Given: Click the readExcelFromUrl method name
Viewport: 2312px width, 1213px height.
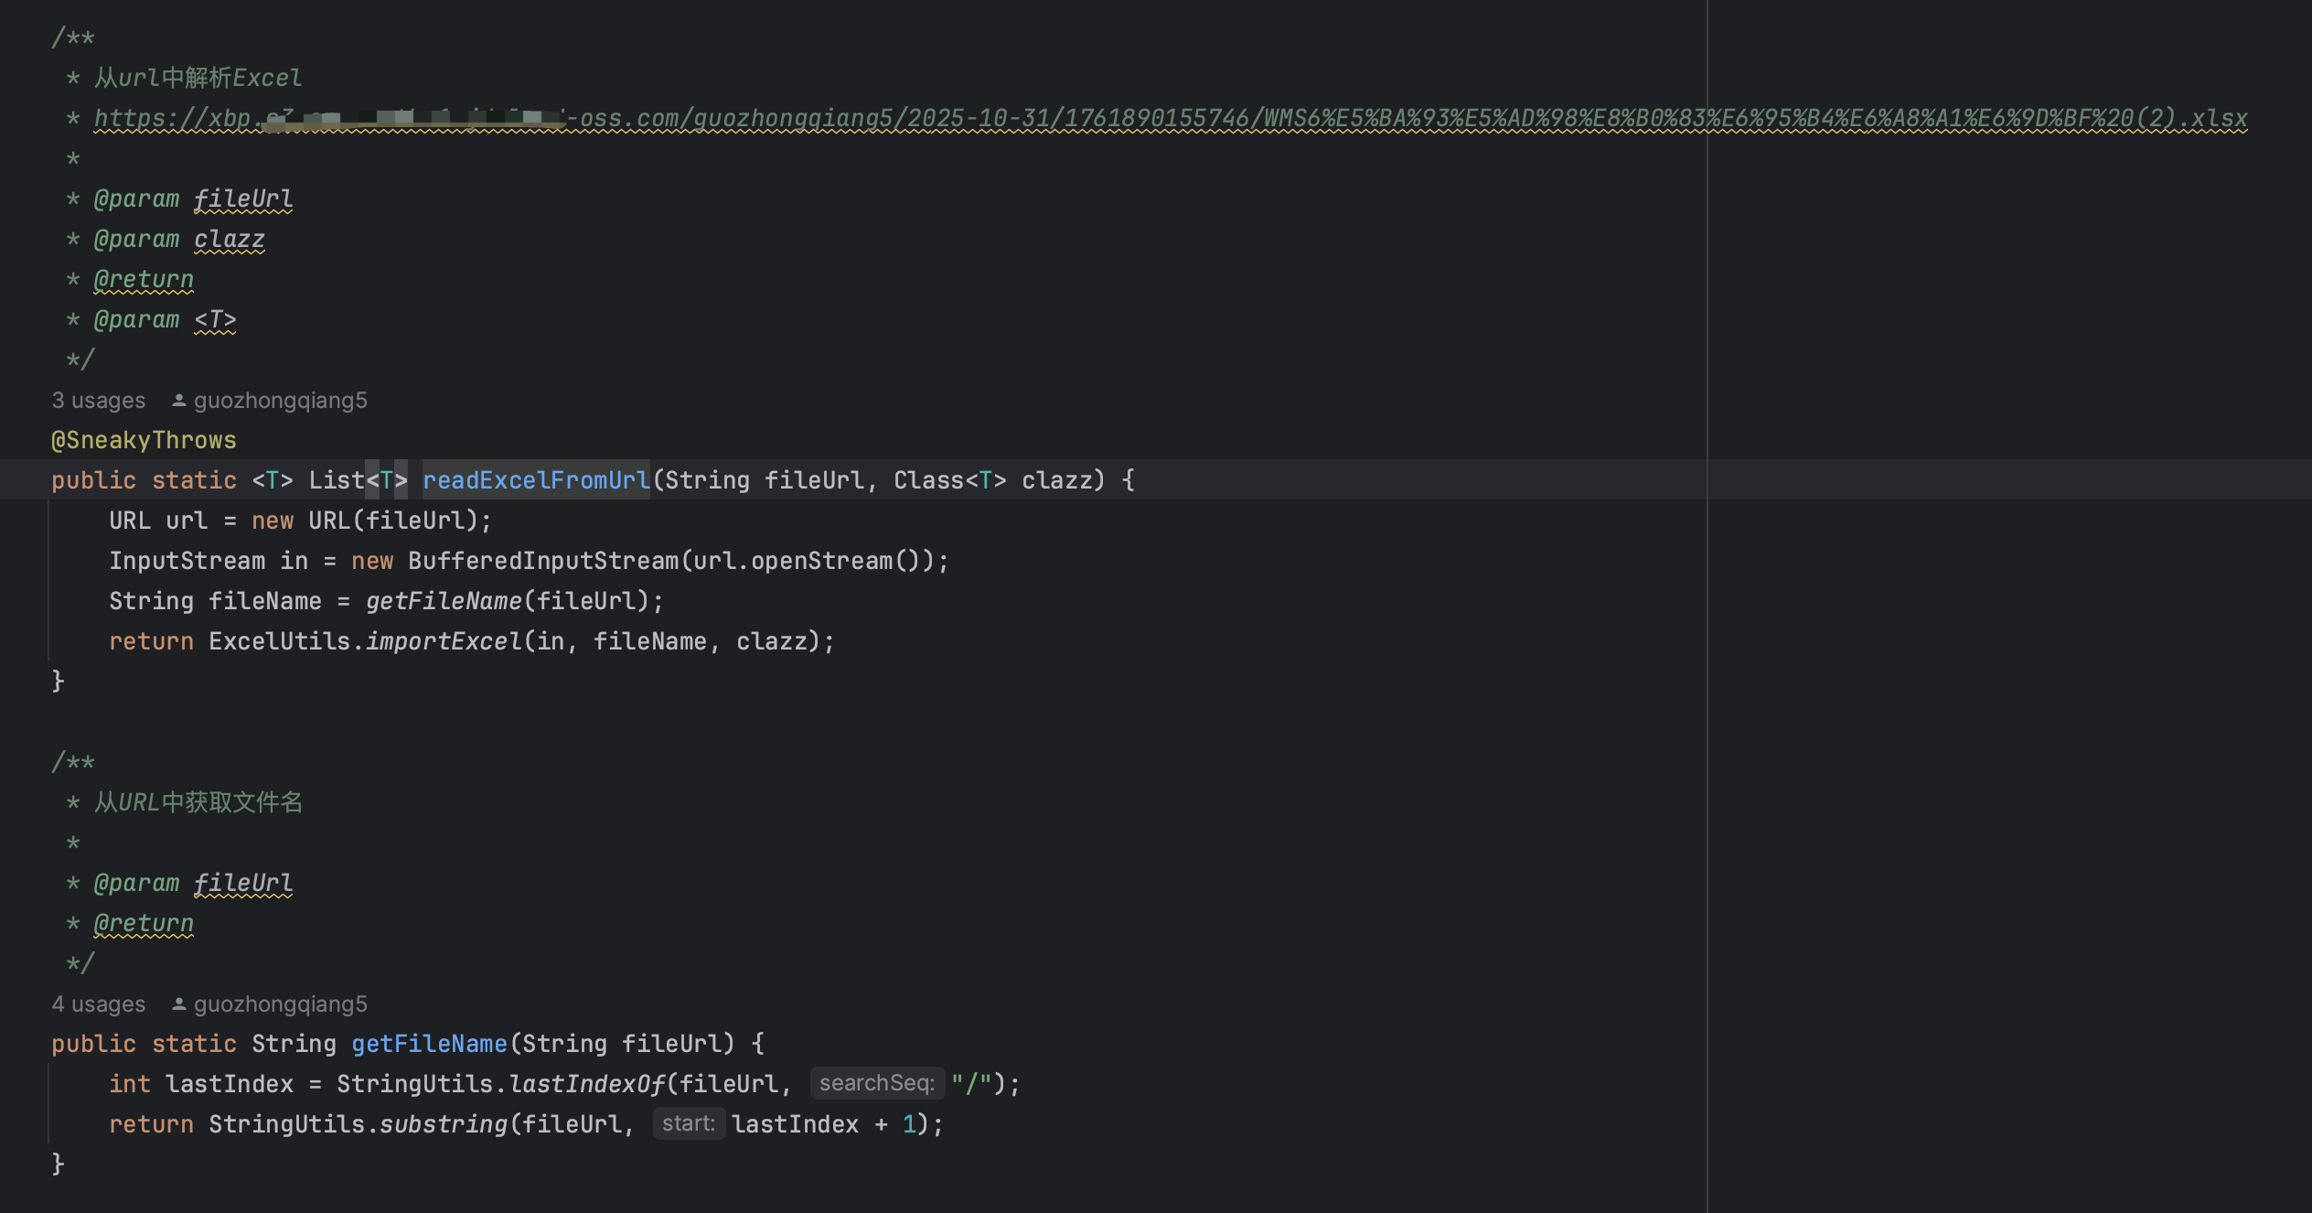Looking at the screenshot, I should pyautogui.click(x=536, y=480).
